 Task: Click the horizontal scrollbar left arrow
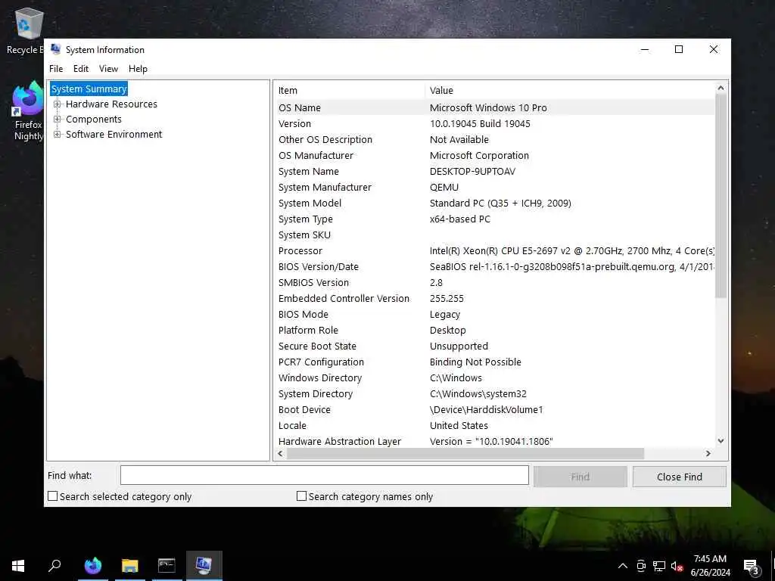click(280, 454)
